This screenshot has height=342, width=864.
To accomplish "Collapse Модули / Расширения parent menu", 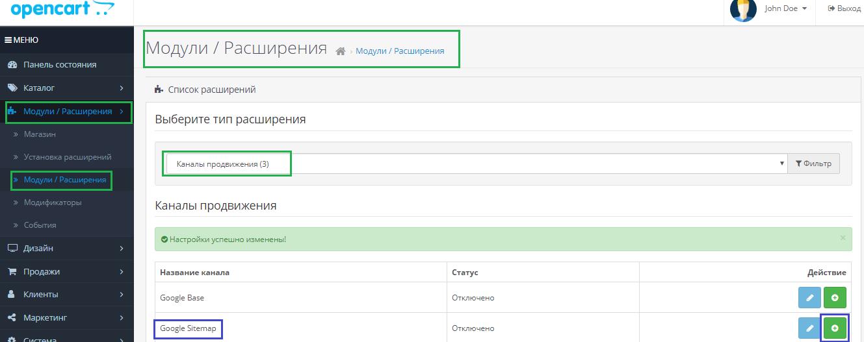I will 66,111.
